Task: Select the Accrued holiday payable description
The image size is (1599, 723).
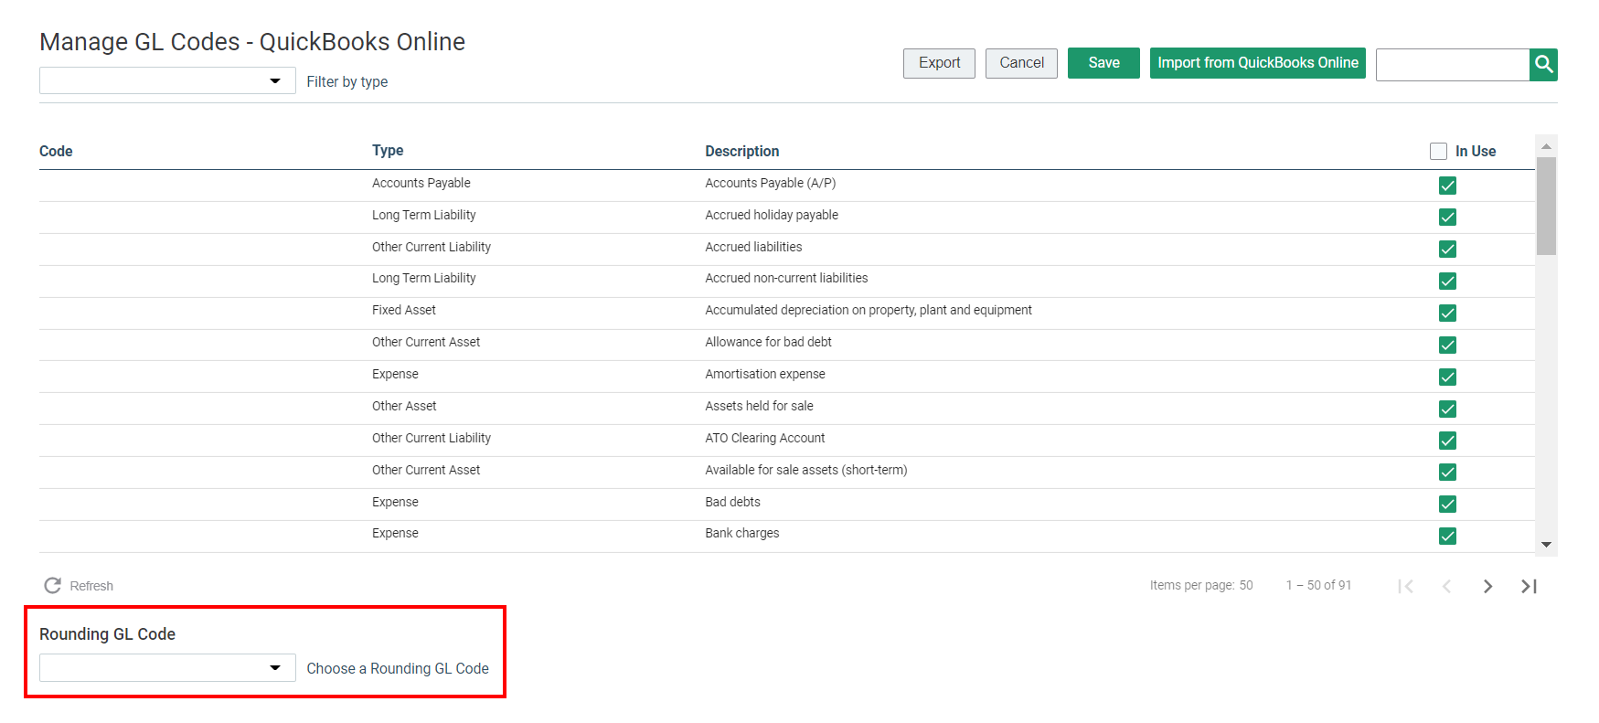Action: [x=772, y=215]
